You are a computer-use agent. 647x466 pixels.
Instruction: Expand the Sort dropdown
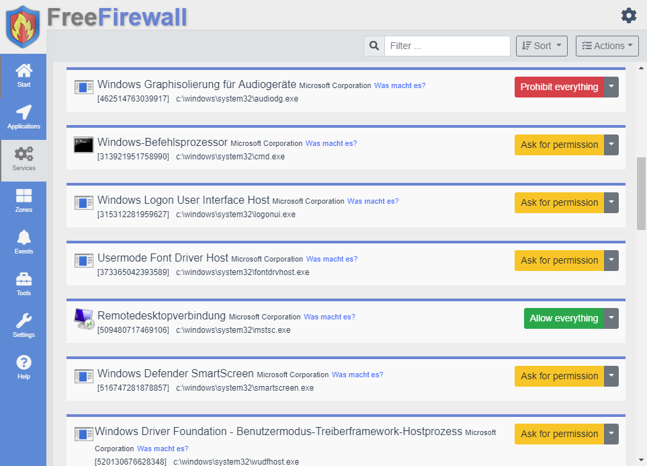542,46
